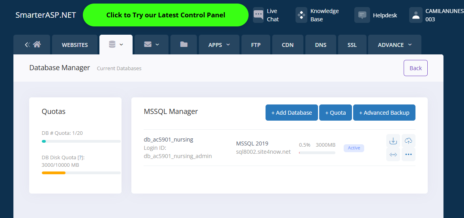Click the 0.5% usage value
464x218 pixels.
305,145
